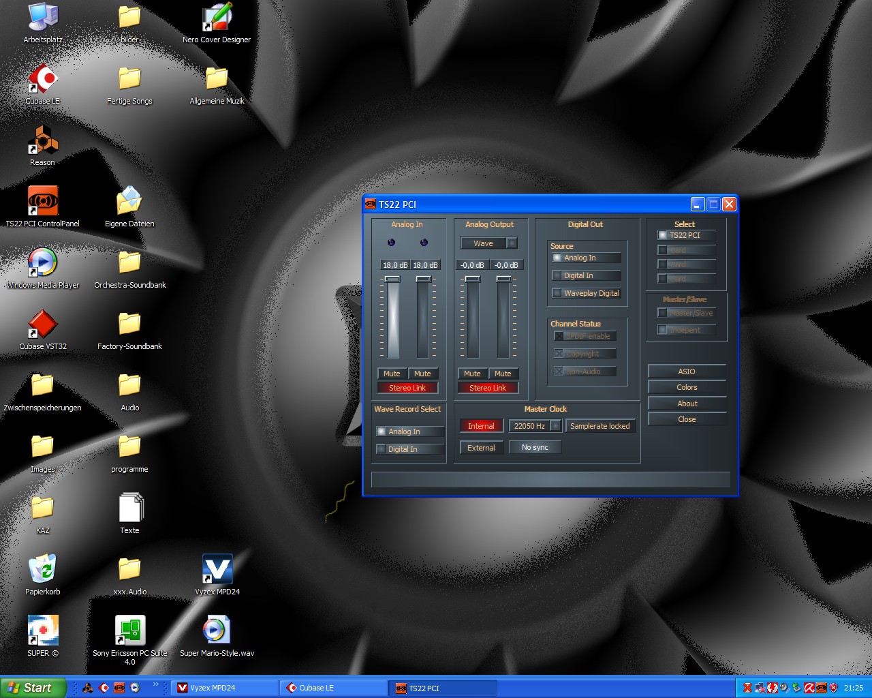This screenshot has width=872, height=698.
Task: Open the About dialog
Action: tap(687, 404)
